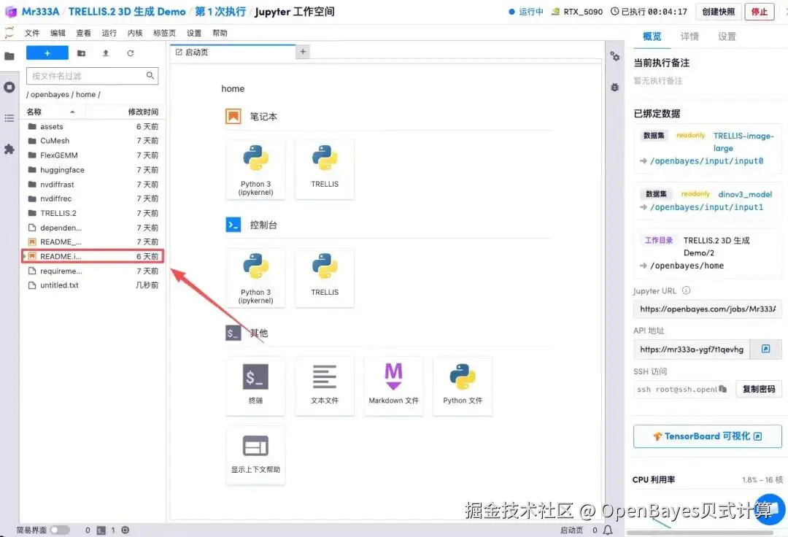Open the 内核 menu
The width and height of the screenshot is (788, 537).
136,32
